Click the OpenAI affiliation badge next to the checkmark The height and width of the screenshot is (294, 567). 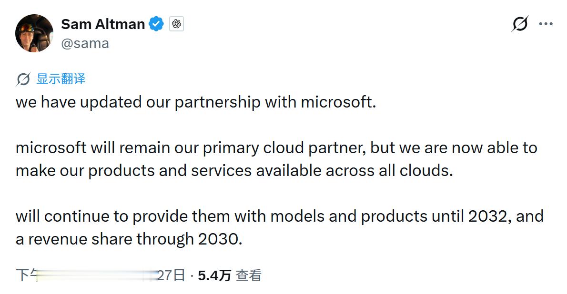(176, 23)
